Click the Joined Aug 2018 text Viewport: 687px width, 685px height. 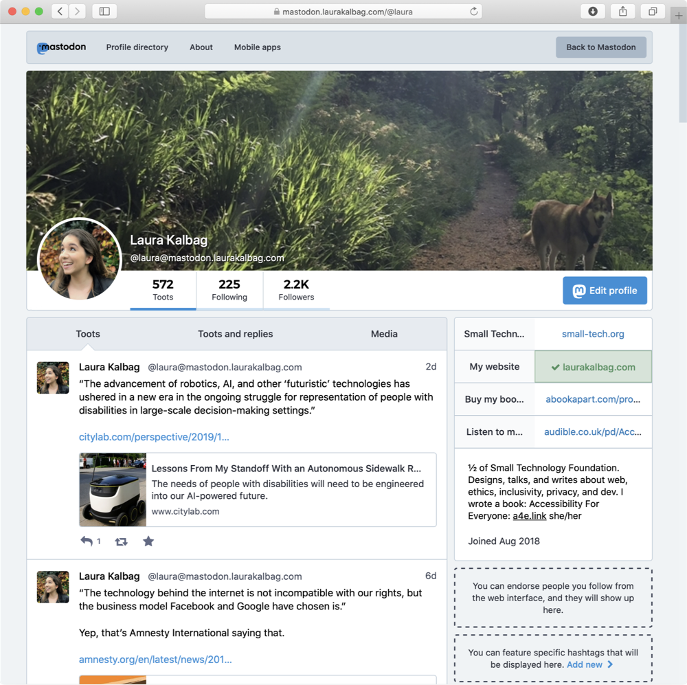point(504,541)
